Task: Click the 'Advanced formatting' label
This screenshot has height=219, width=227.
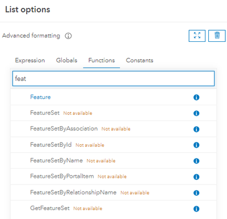Action: 31,36
